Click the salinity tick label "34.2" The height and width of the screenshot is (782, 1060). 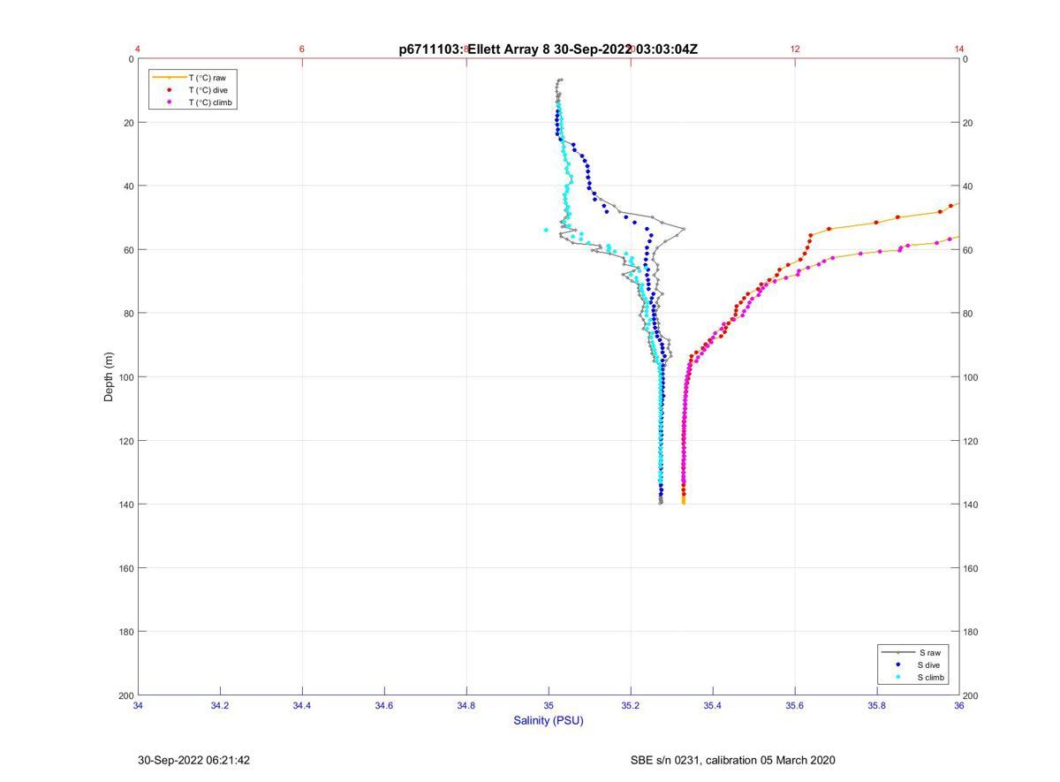220,705
